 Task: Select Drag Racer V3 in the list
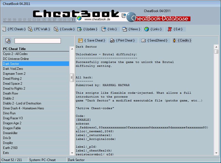36,118
